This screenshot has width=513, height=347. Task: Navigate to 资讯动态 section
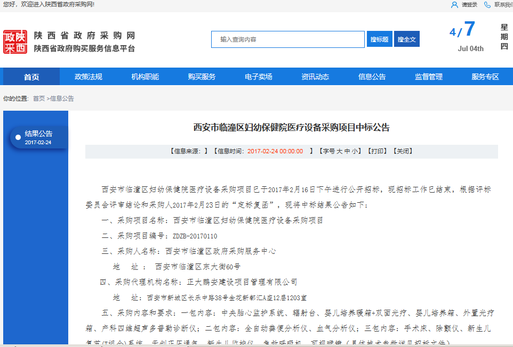coord(315,77)
